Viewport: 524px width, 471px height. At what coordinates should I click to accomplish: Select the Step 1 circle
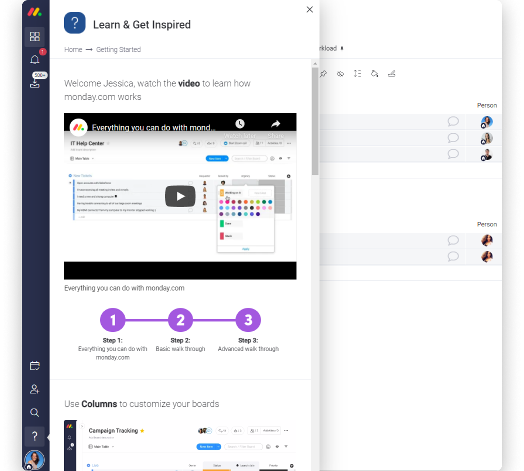[x=113, y=320]
